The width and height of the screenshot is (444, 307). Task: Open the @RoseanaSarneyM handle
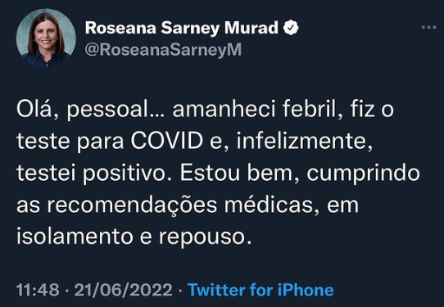coord(163,50)
